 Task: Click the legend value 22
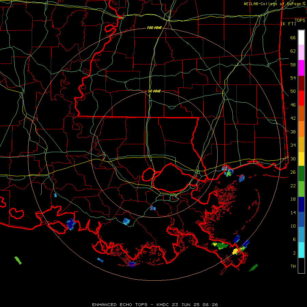click(x=293, y=186)
